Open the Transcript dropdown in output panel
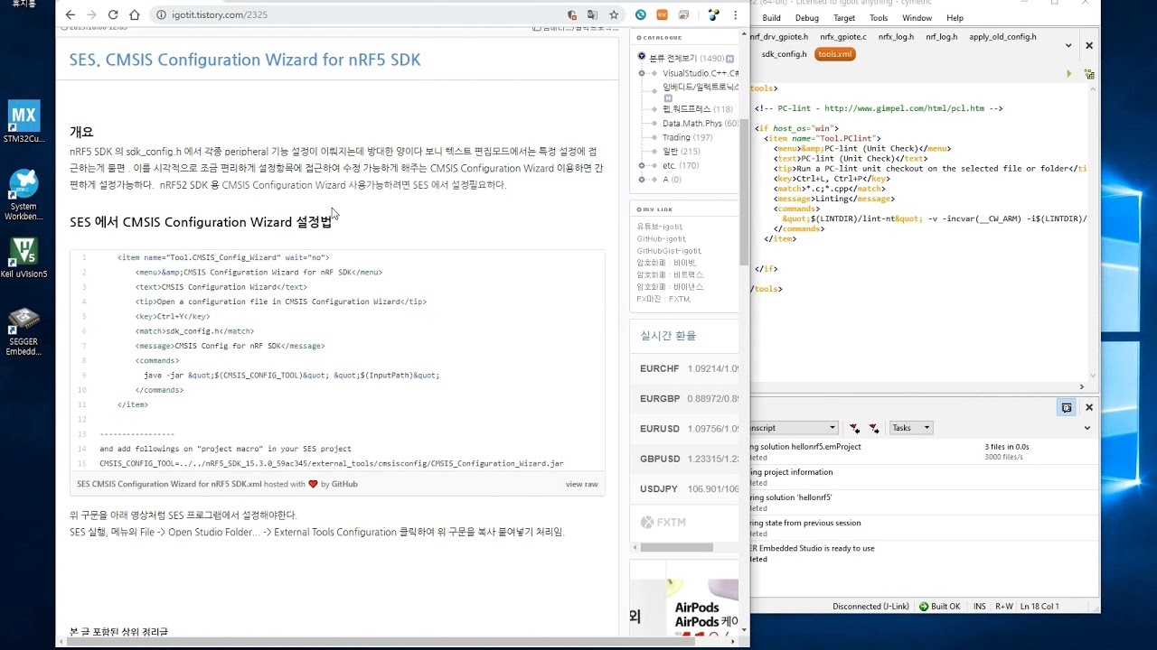Image resolution: width=1157 pixels, height=650 pixels. pyautogui.click(x=794, y=428)
